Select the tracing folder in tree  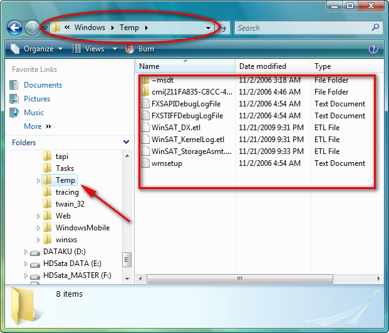[x=67, y=192]
